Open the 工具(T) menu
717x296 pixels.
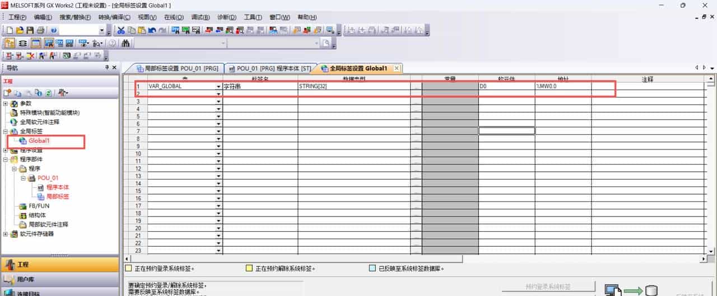[x=253, y=17]
